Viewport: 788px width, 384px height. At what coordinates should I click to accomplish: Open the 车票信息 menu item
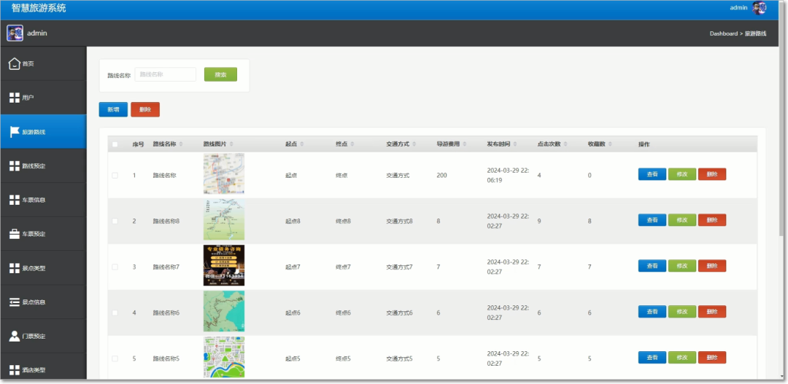coord(43,200)
